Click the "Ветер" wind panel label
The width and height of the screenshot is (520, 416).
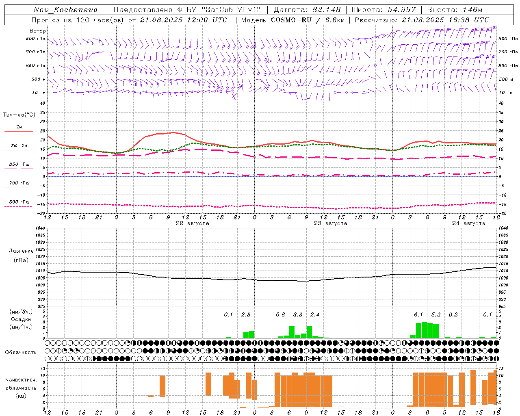tap(38, 31)
